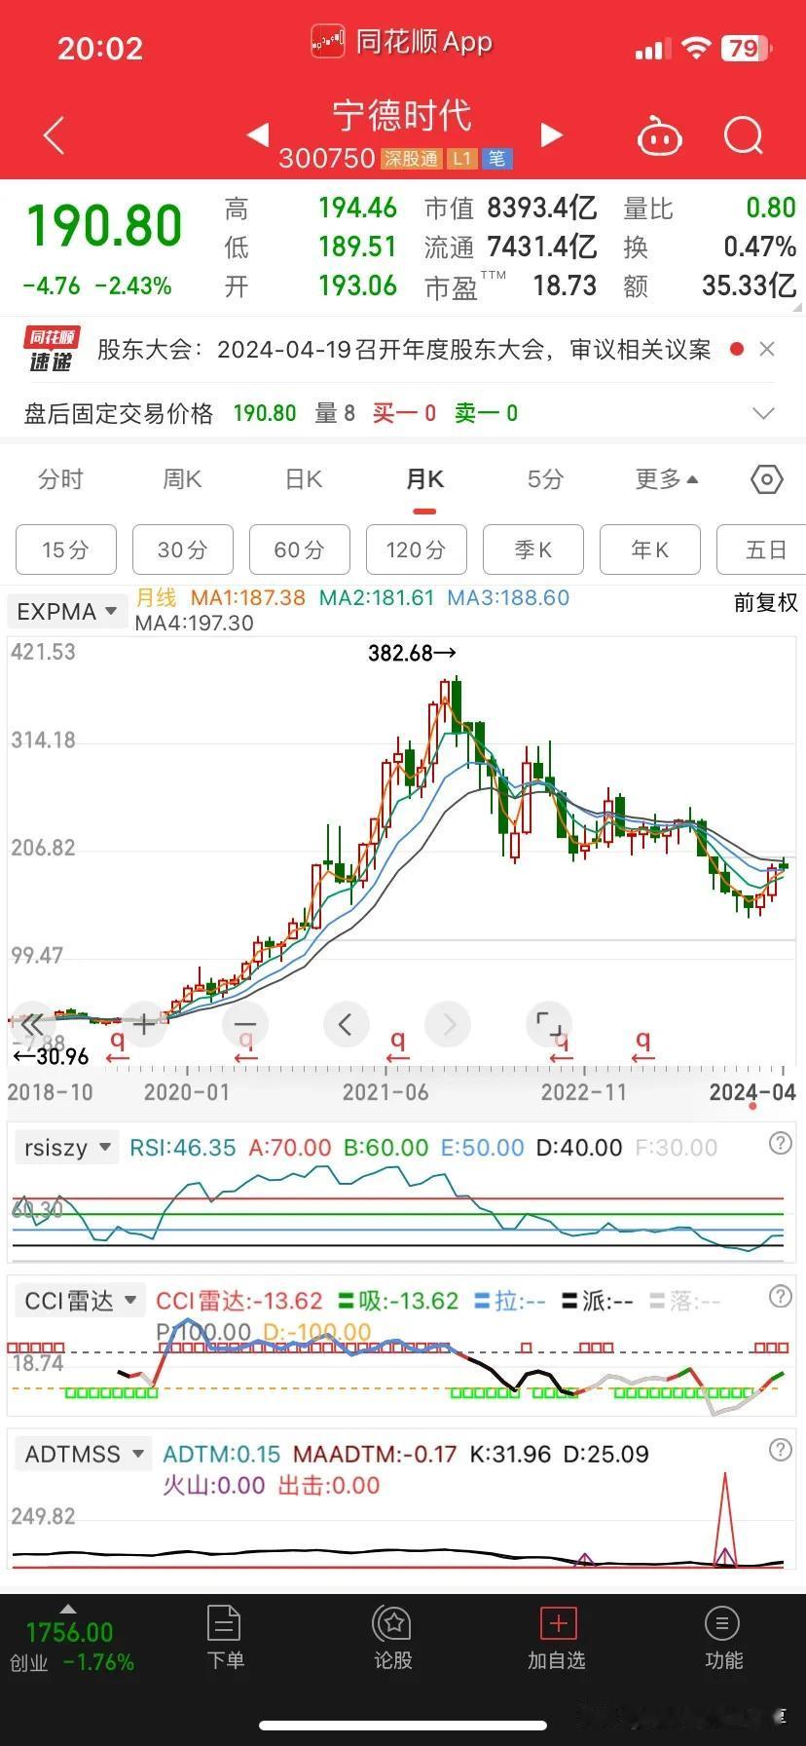Collapse the 更多 period menu
The image size is (806, 1746).
[x=667, y=479]
